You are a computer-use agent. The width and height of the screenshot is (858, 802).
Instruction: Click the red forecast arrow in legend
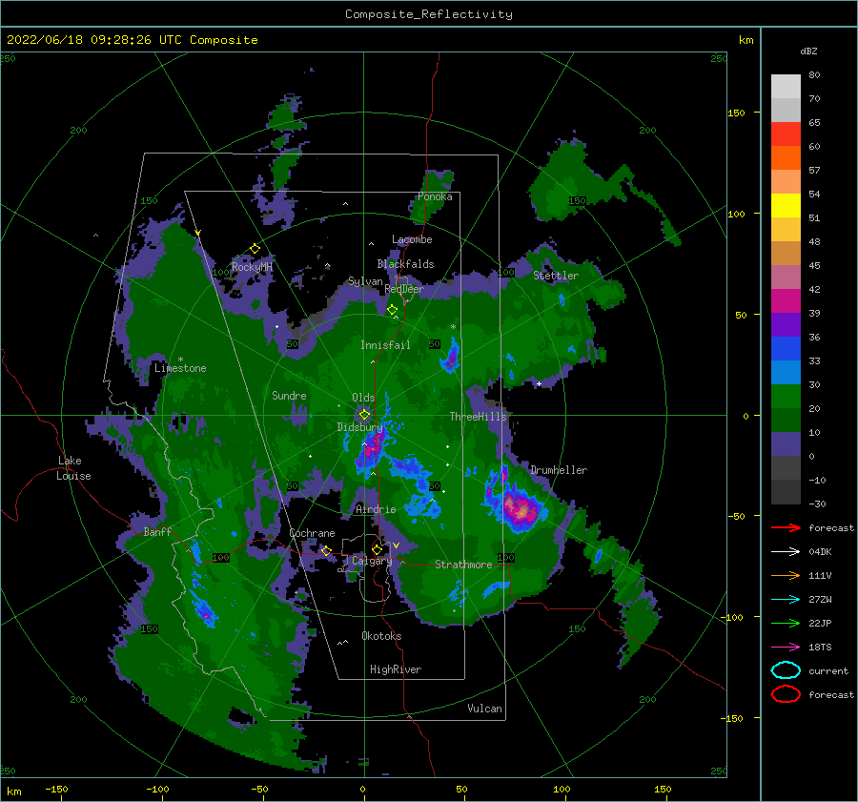tap(786, 527)
